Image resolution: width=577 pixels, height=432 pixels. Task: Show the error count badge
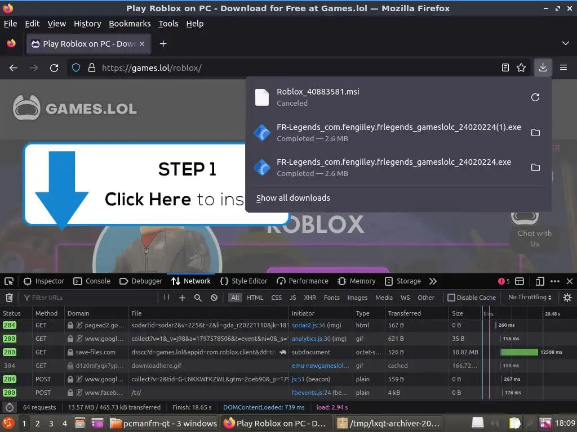point(504,281)
